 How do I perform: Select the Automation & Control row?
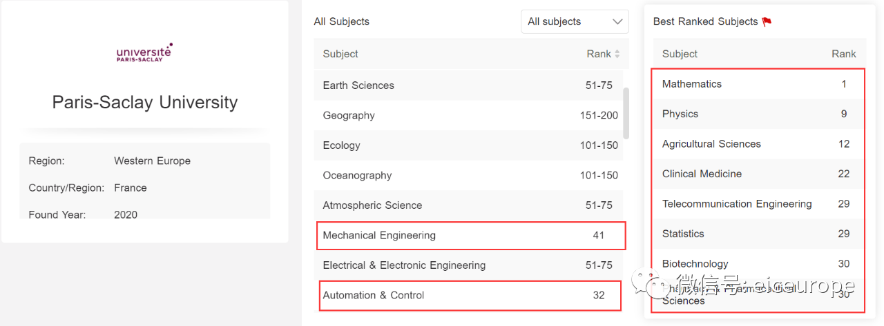click(471, 295)
